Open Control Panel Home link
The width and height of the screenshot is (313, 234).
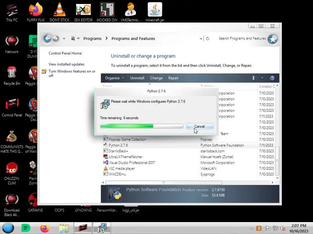click(x=65, y=53)
